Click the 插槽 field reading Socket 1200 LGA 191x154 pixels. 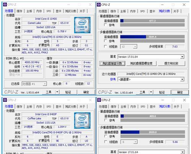tap(46, 27)
